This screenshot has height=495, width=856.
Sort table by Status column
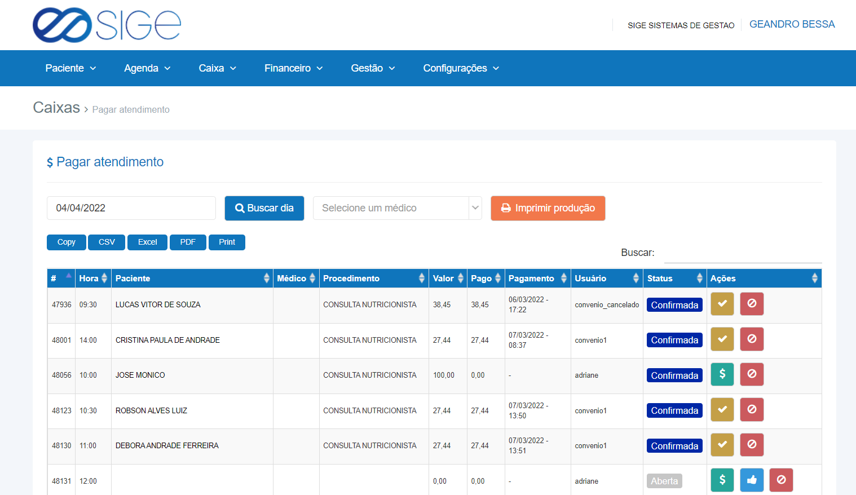[674, 279]
